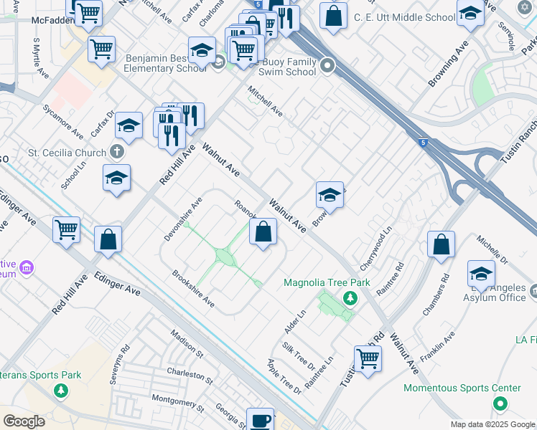Image resolution: width=537 pixels, height=430 pixels.
Task: Select the St. Cecilia Church cross pin
Action: coord(117,152)
